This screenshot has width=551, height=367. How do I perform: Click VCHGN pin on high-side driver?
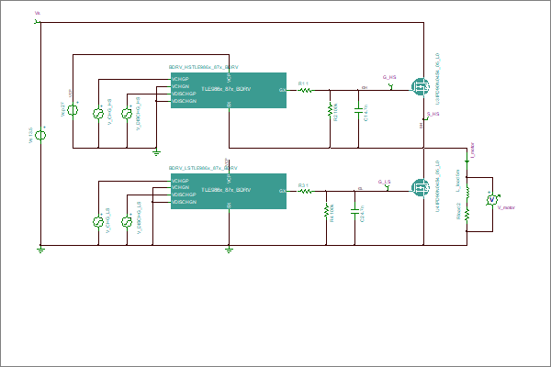point(181,86)
